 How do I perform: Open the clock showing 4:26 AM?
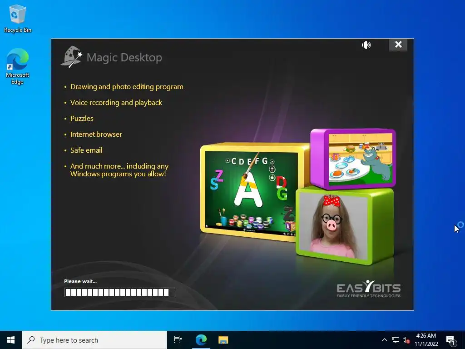pos(426,340)
